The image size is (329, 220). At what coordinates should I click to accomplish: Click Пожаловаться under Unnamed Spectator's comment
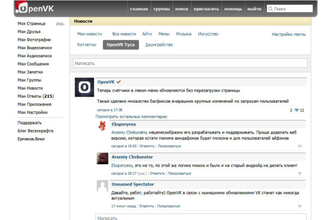169,206
